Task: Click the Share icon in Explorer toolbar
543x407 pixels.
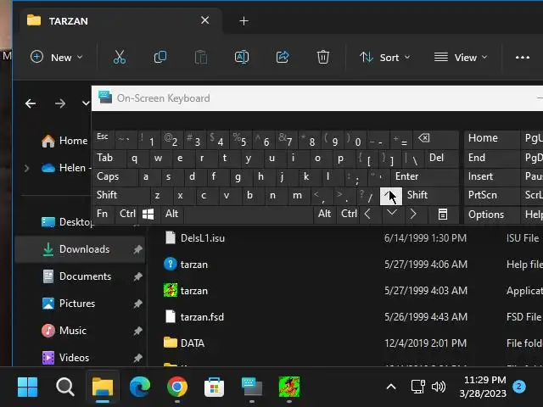Action: click(x=283, y=57)
